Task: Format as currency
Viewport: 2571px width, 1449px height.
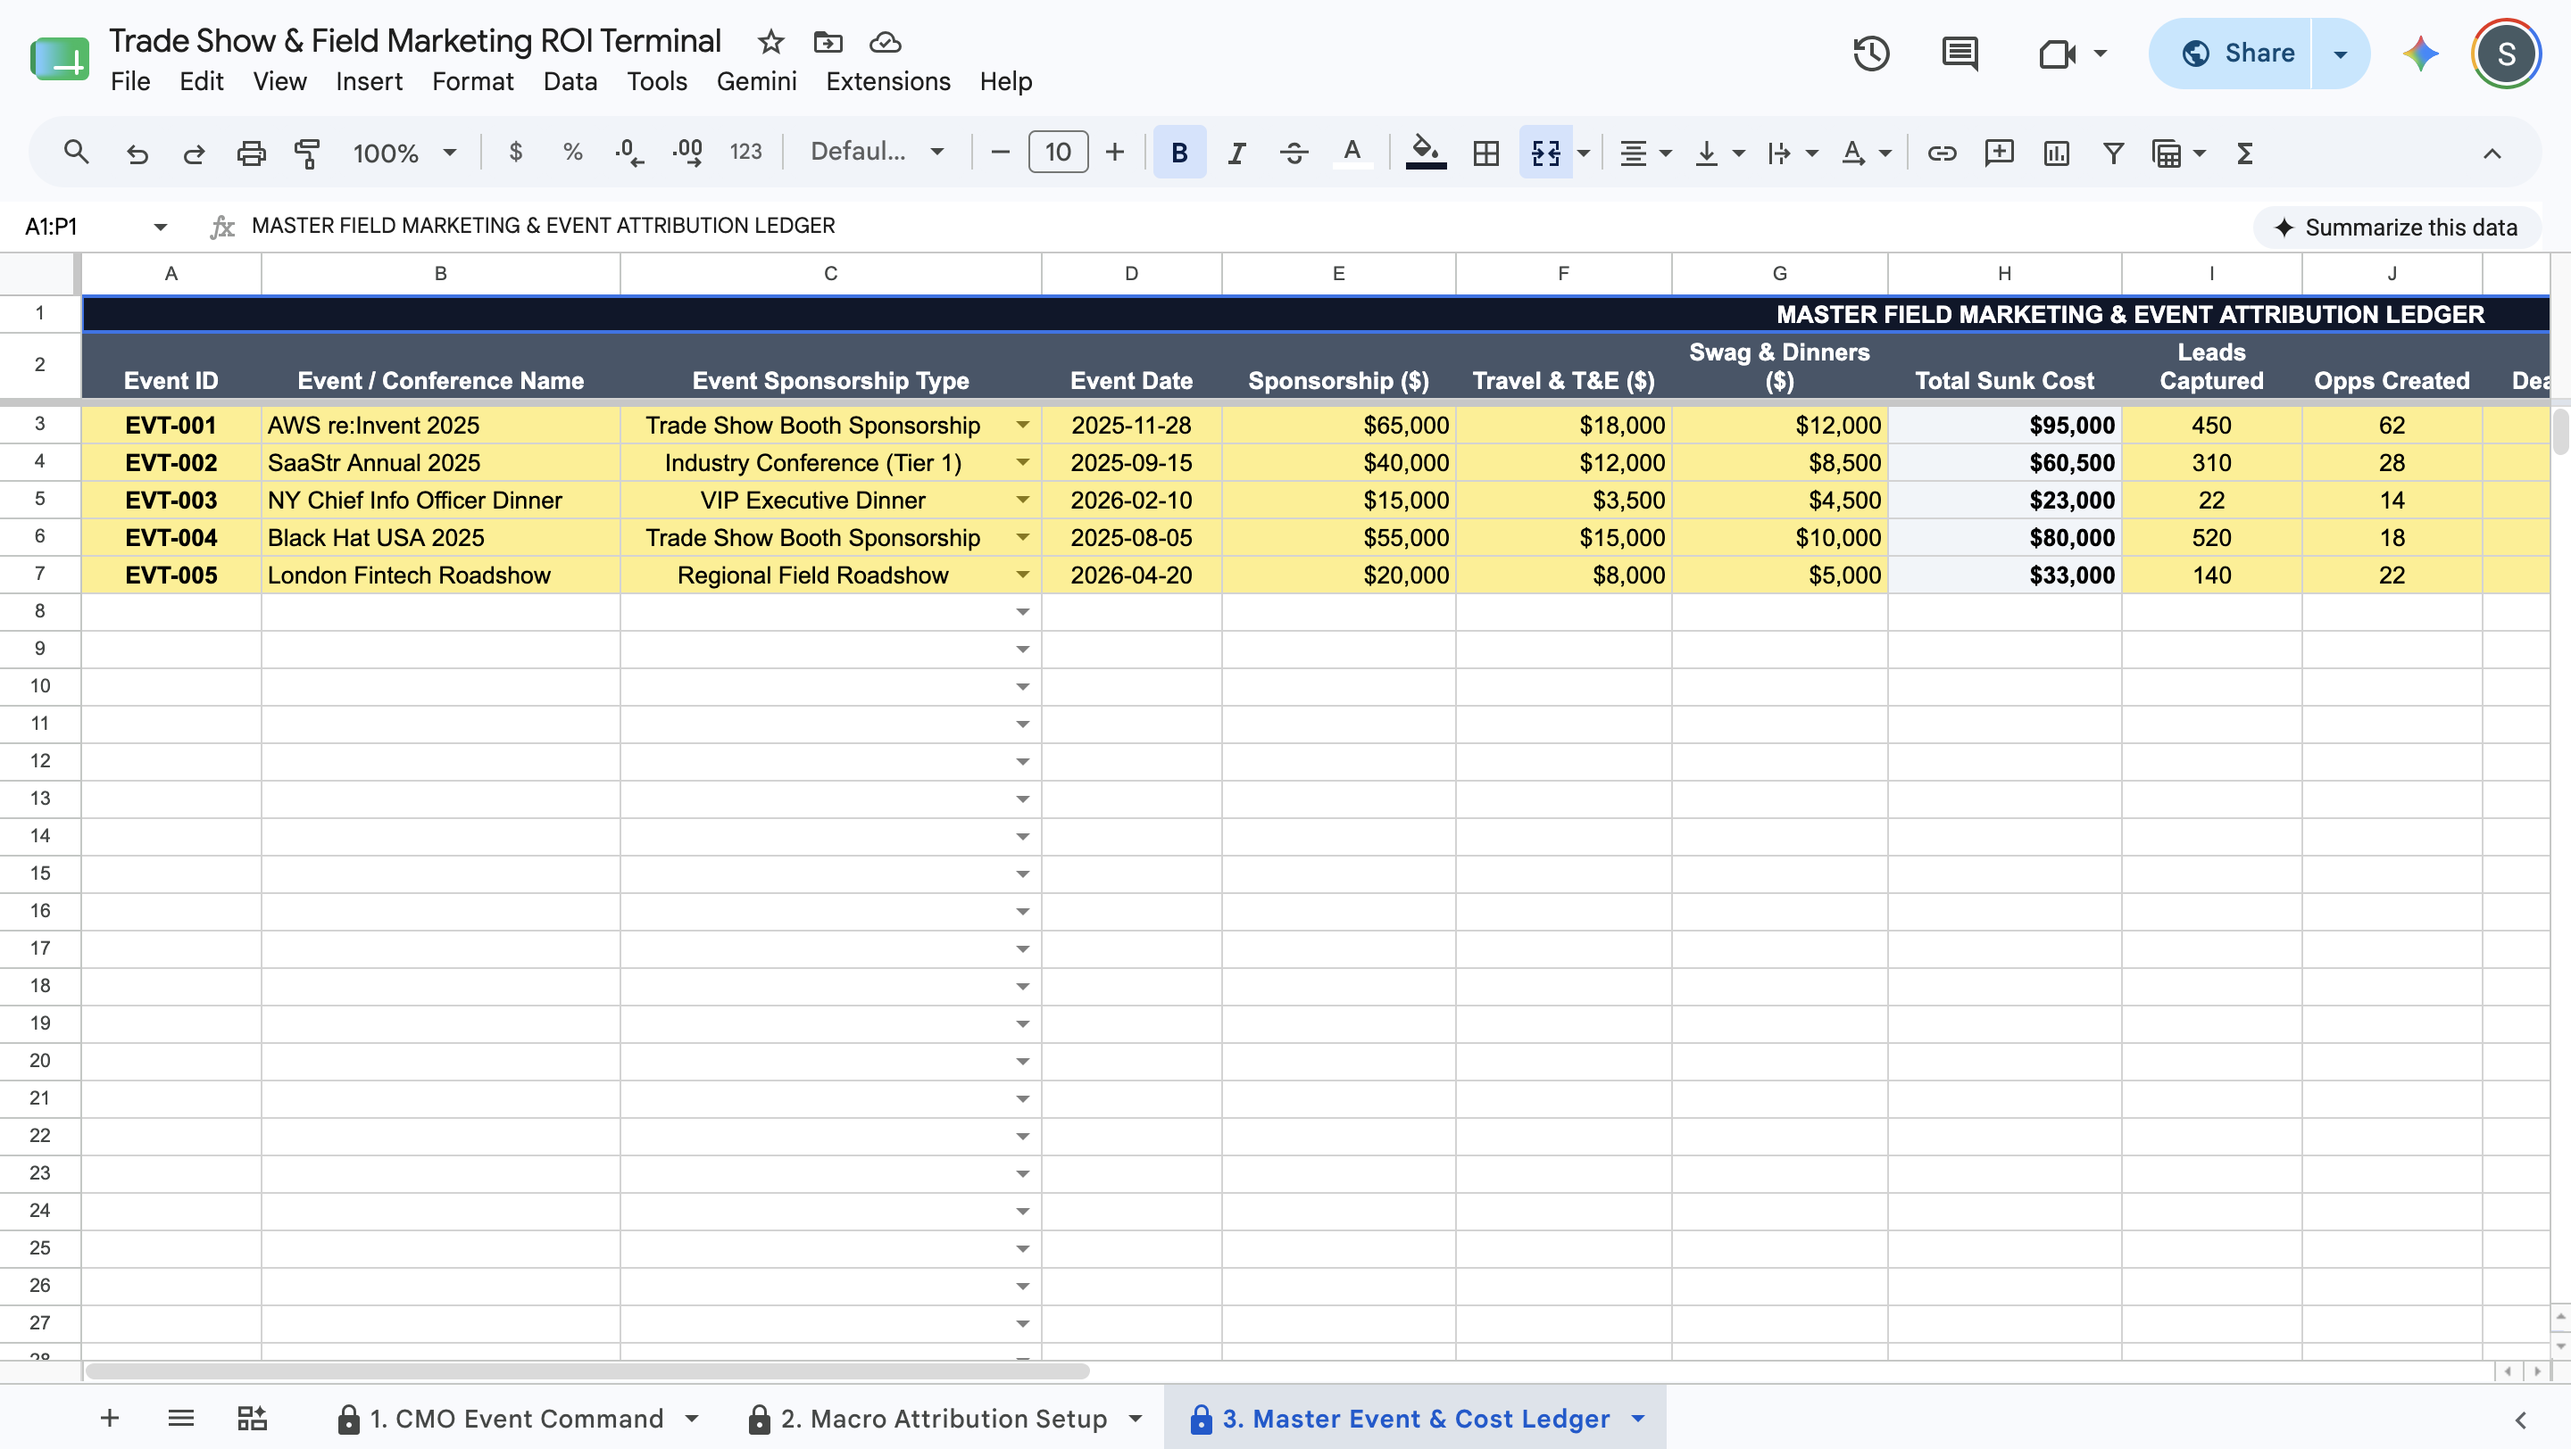Action: pyautogui.click(x=515, y=153)
